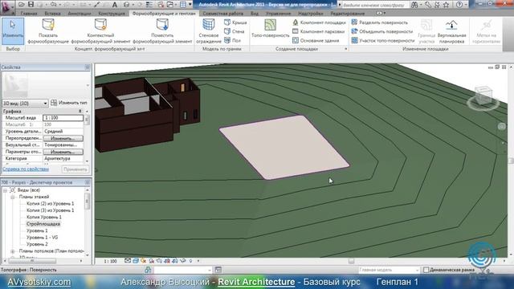Click Изменить button for Параметры отображения
Image resolution: width=514 pixels, height=289 pixels.
point(63,152)
